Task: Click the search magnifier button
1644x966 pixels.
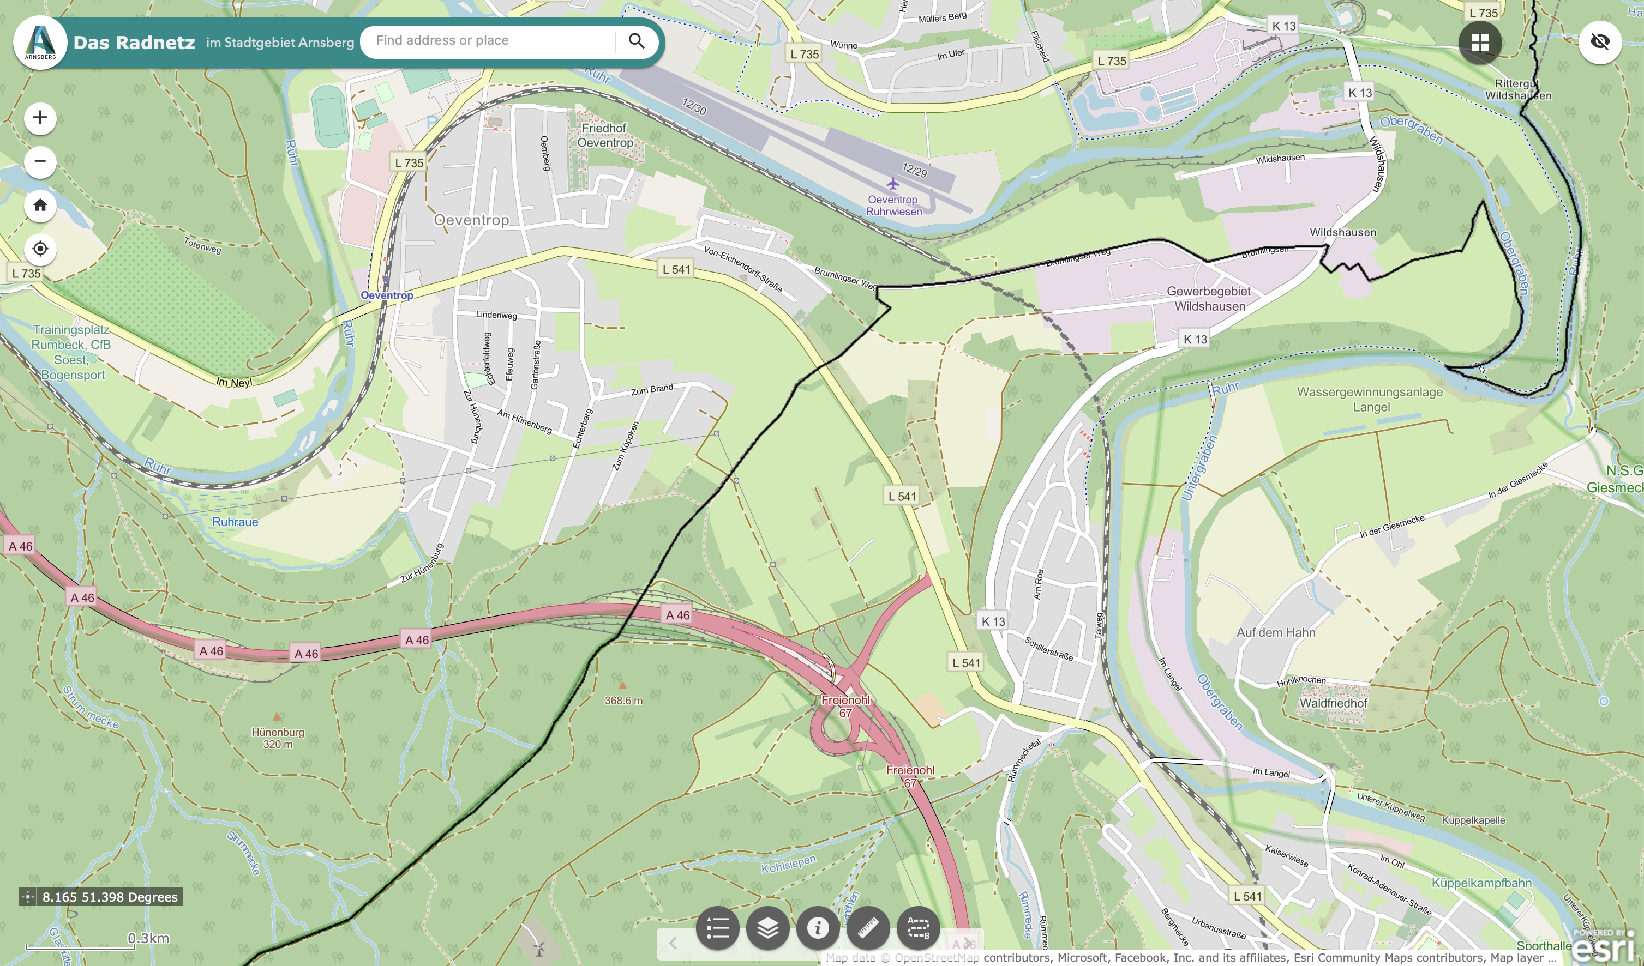Action: click(636, 41)
